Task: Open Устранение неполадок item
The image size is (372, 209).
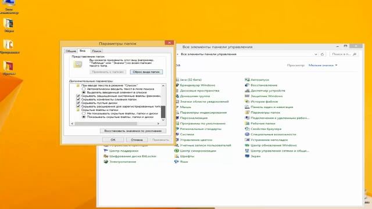Action: (x=266, y=140)
